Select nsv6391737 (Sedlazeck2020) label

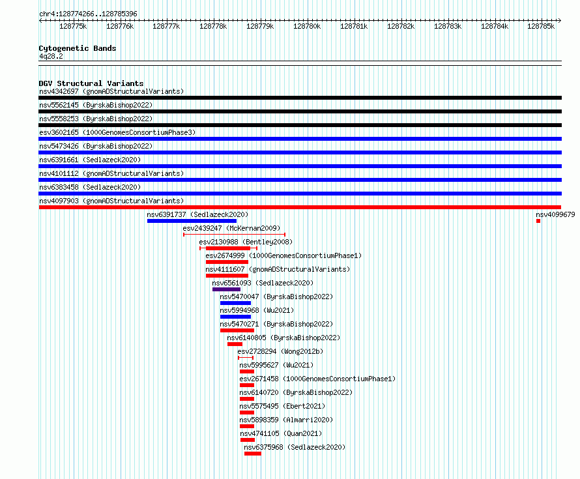tap(197, 214)
